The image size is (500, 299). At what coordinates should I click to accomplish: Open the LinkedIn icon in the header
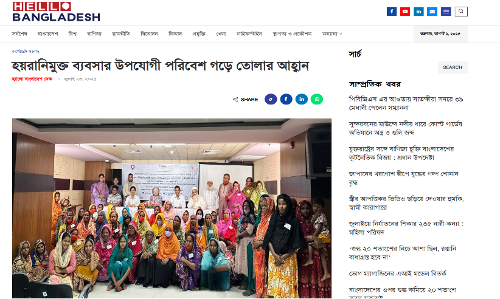[x=418, y=12]
